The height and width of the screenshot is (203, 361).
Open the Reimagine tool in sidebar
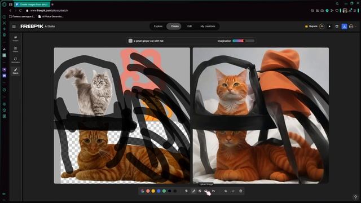point(15,60)
